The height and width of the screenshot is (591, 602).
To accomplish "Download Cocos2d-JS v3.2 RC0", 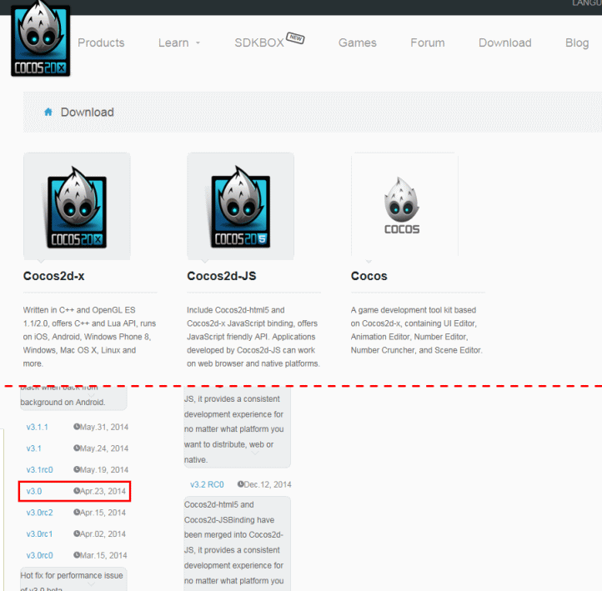I will pos(207,484).
